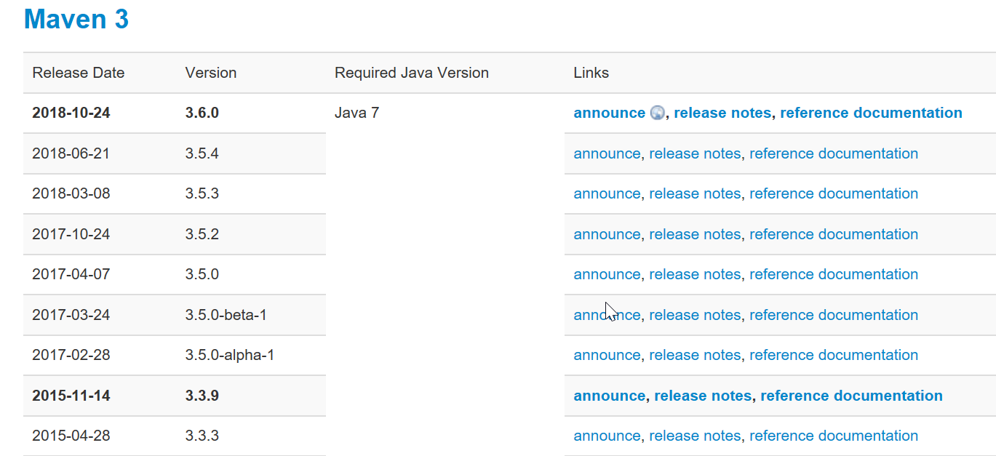
Task: Open release notes for version 3.6.0
Action: click(722, 113)
